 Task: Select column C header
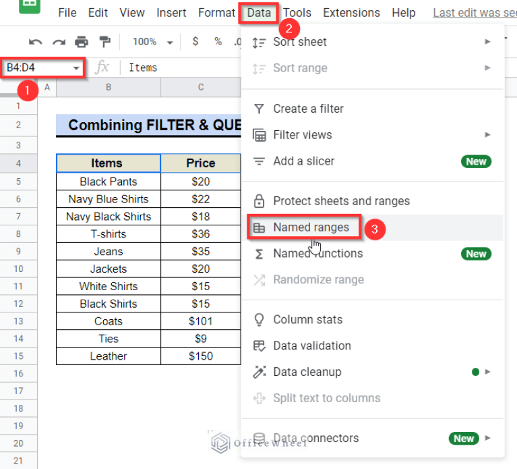pyautogui.click(x=201, y=87)
